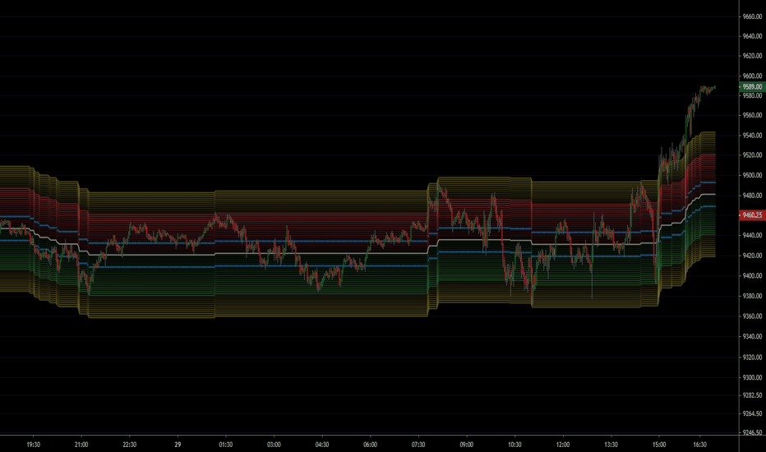This screenshot has height=452, width=766.
Task: Select the 01:30 time axis label
Action: [x=226, y=445]
